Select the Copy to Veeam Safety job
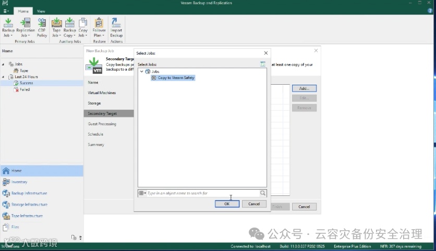 (173, 78)
